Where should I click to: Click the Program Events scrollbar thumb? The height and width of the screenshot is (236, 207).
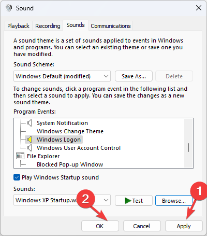pos(188,147)
